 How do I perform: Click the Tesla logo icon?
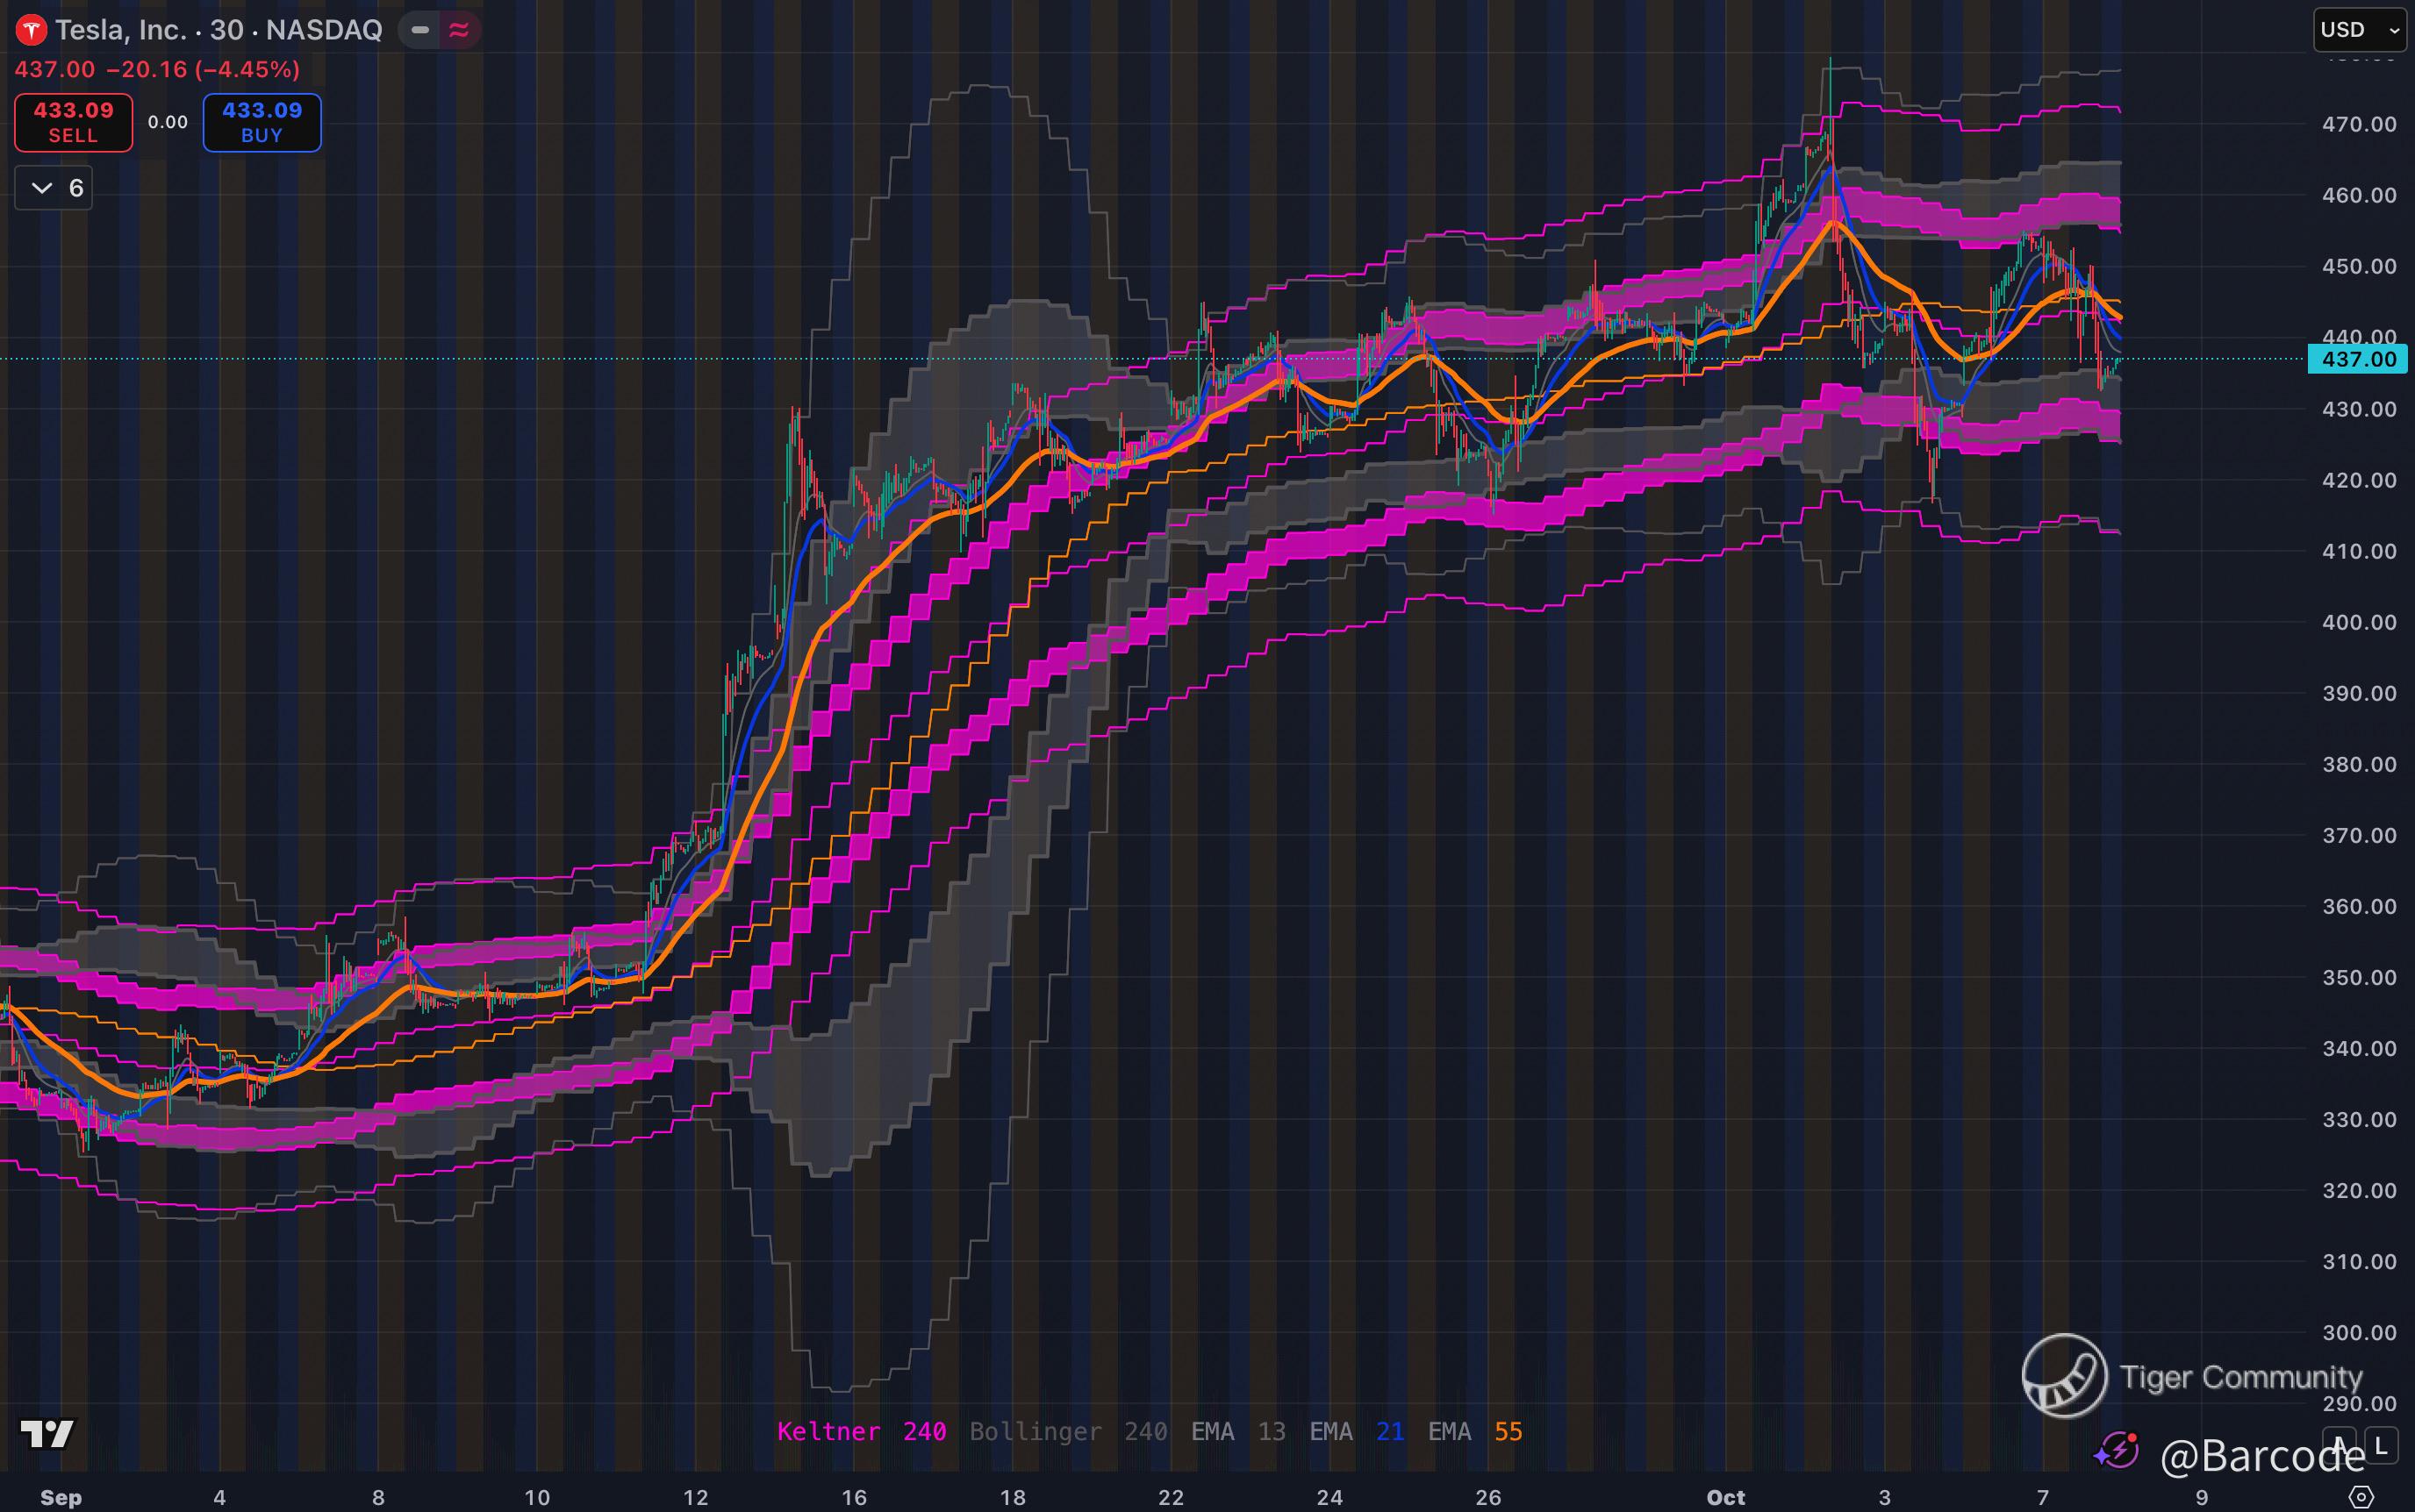32,30
